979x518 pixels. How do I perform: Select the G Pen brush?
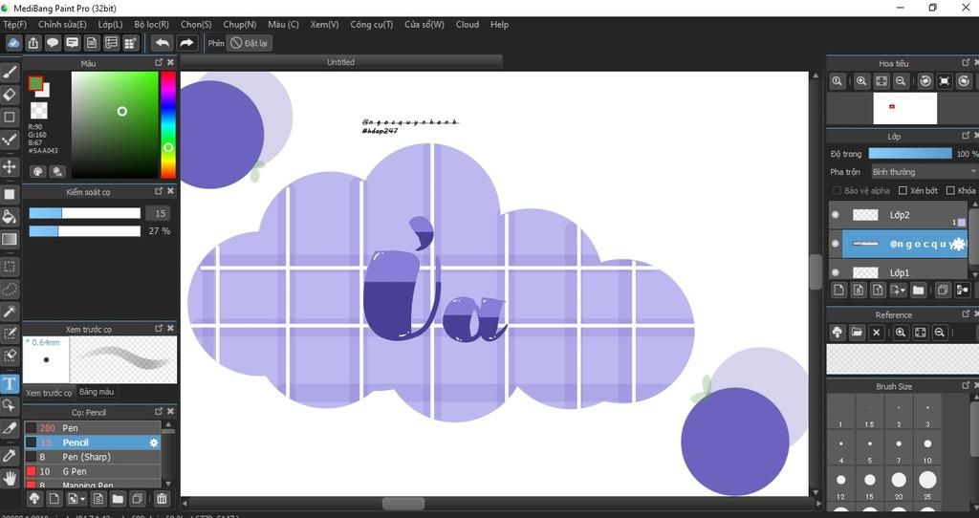pyautogui.click(x=93, y=471)
